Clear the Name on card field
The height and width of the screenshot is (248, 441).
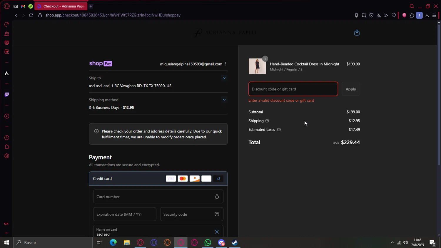coord(217,232)
